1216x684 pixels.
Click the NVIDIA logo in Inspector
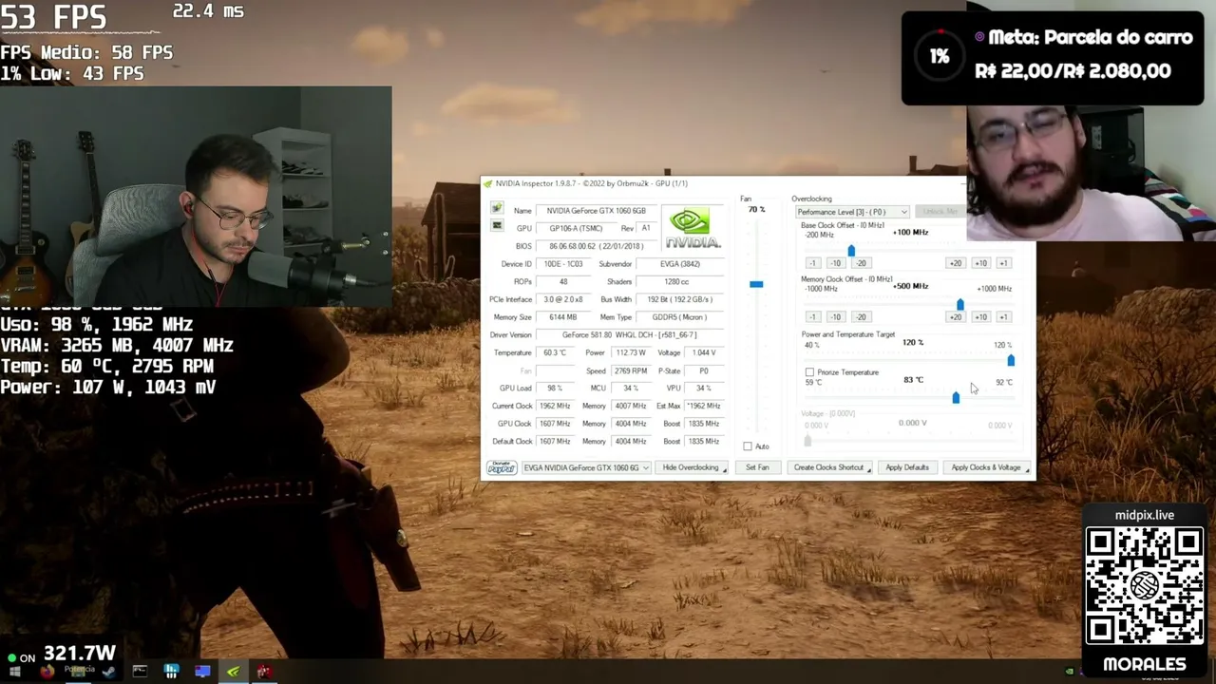click(x=693, y=229)
